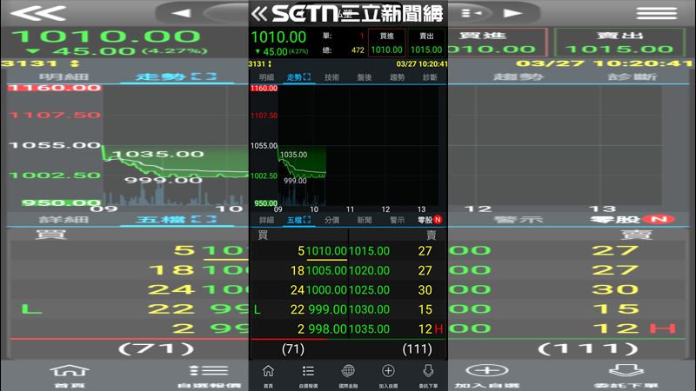Tap the 賣出 1015.00 box in center phone
The height and width of the screenshot is (391, 696).
(x=426, y=43)
